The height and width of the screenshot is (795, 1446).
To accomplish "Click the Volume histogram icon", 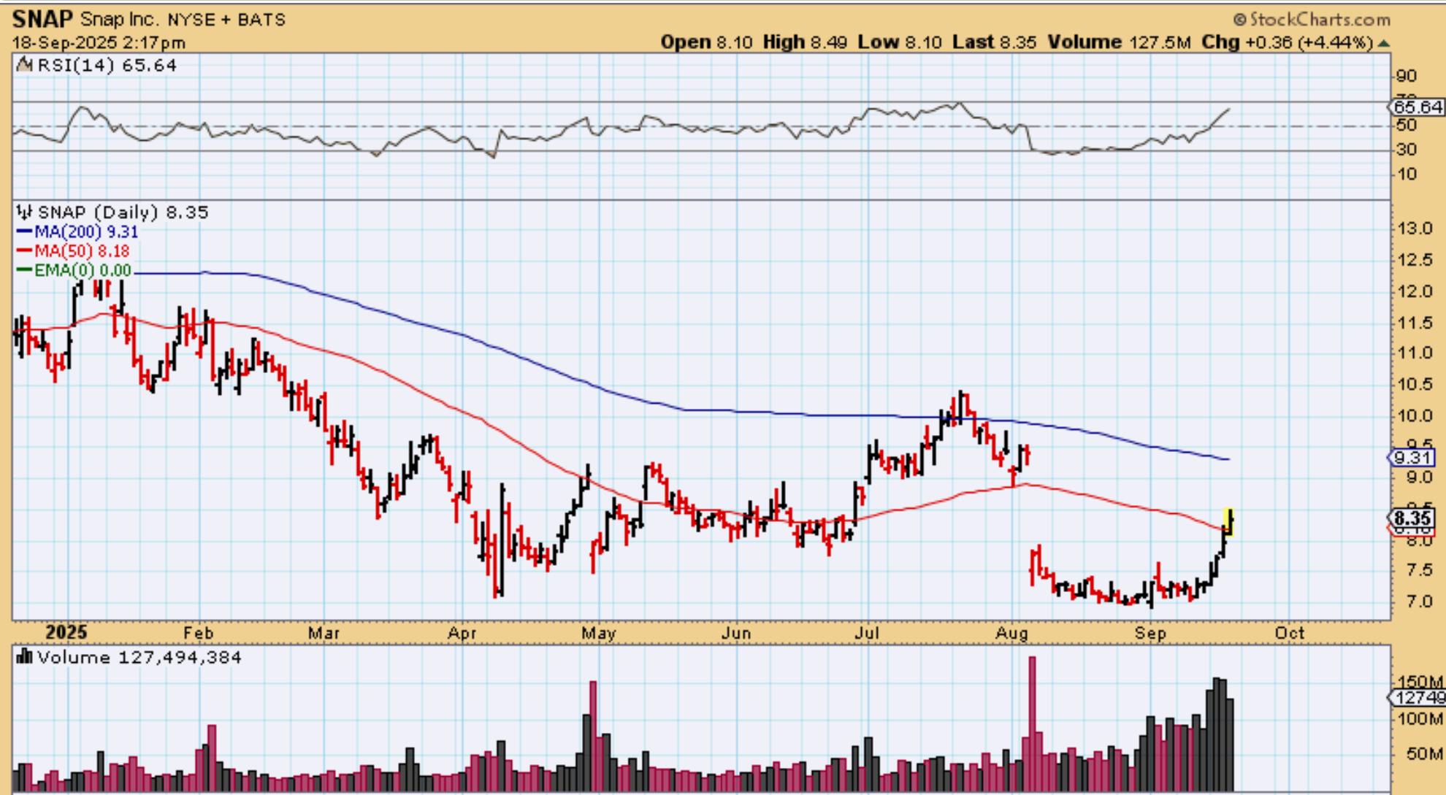I will tap(24, 657).
